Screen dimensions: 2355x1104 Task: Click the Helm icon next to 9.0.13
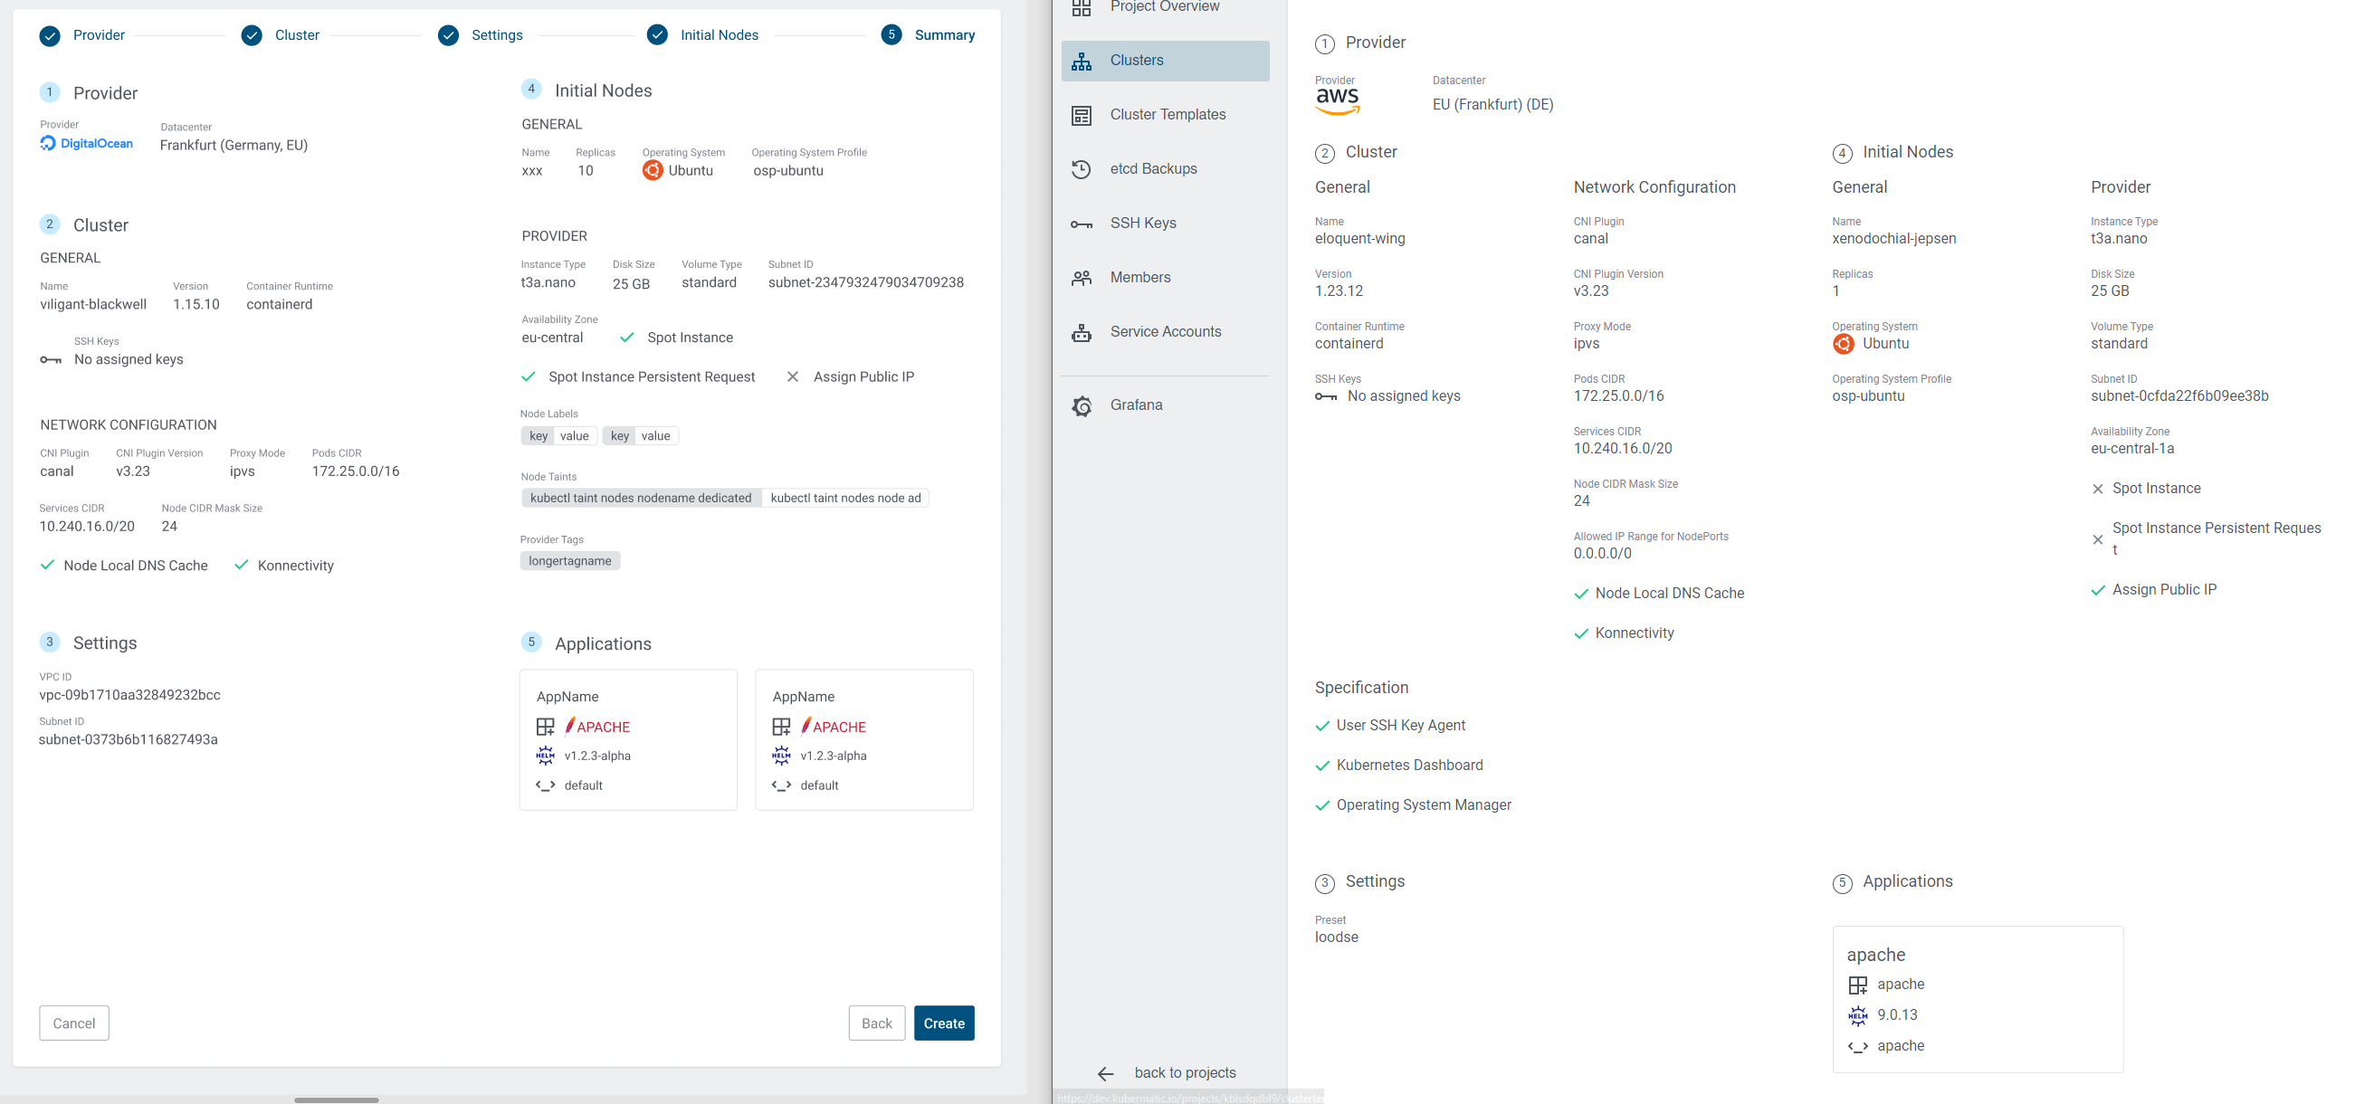(1858, 1015)
